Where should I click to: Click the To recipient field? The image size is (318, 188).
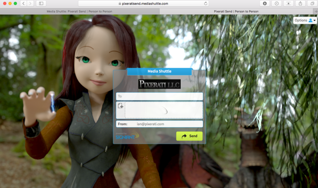click(159, 96)
